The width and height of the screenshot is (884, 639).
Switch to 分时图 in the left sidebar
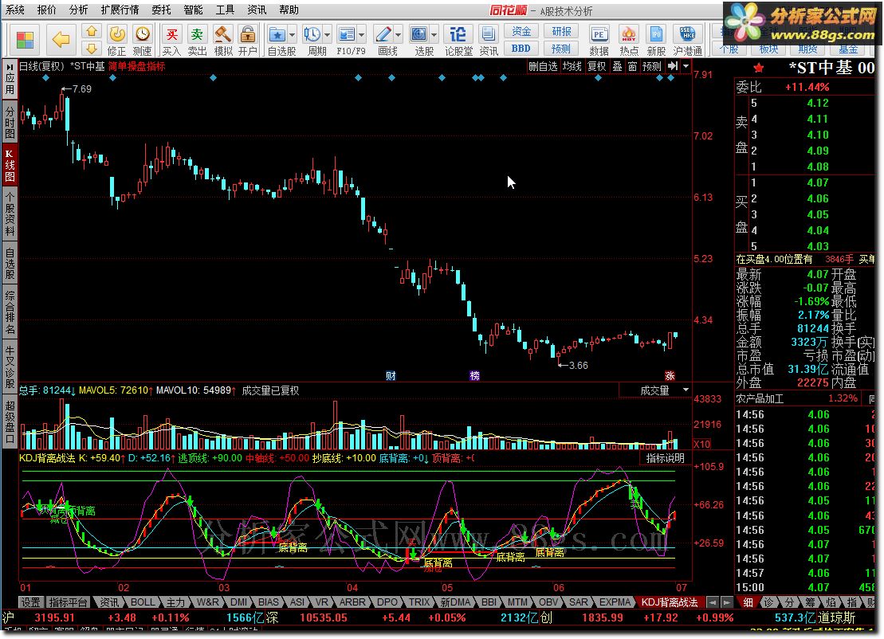coord(10,122)
